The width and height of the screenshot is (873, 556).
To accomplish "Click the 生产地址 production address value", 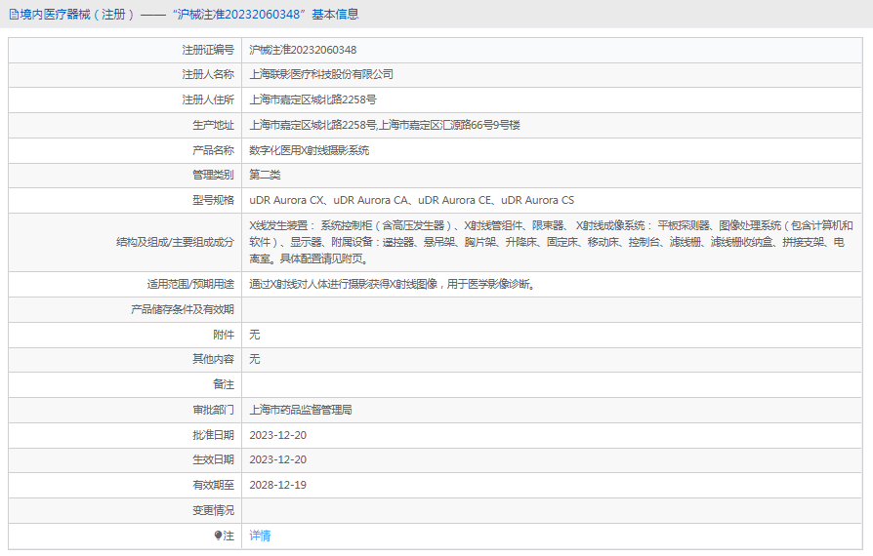I will pyautogui.click(x=385, y=125).
